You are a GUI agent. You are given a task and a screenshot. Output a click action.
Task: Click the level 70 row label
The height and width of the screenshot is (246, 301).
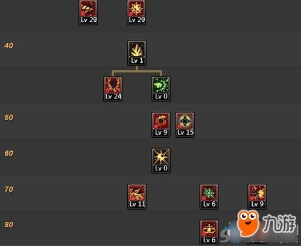9,189
